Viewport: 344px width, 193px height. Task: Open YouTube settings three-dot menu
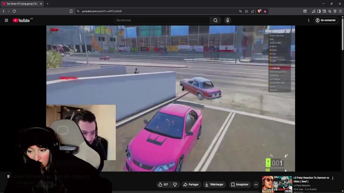coord(309,20)
